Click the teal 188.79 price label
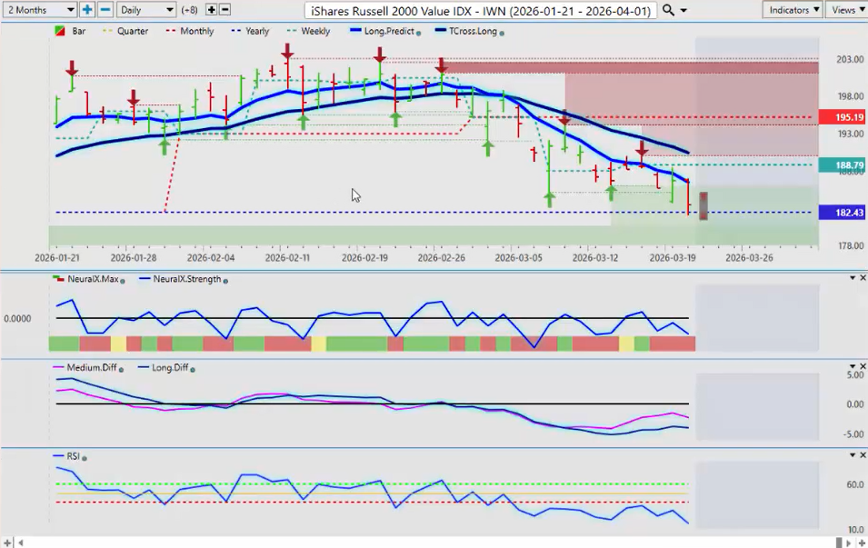The width and height of the screenshot is (868, 548). point(842,165)
